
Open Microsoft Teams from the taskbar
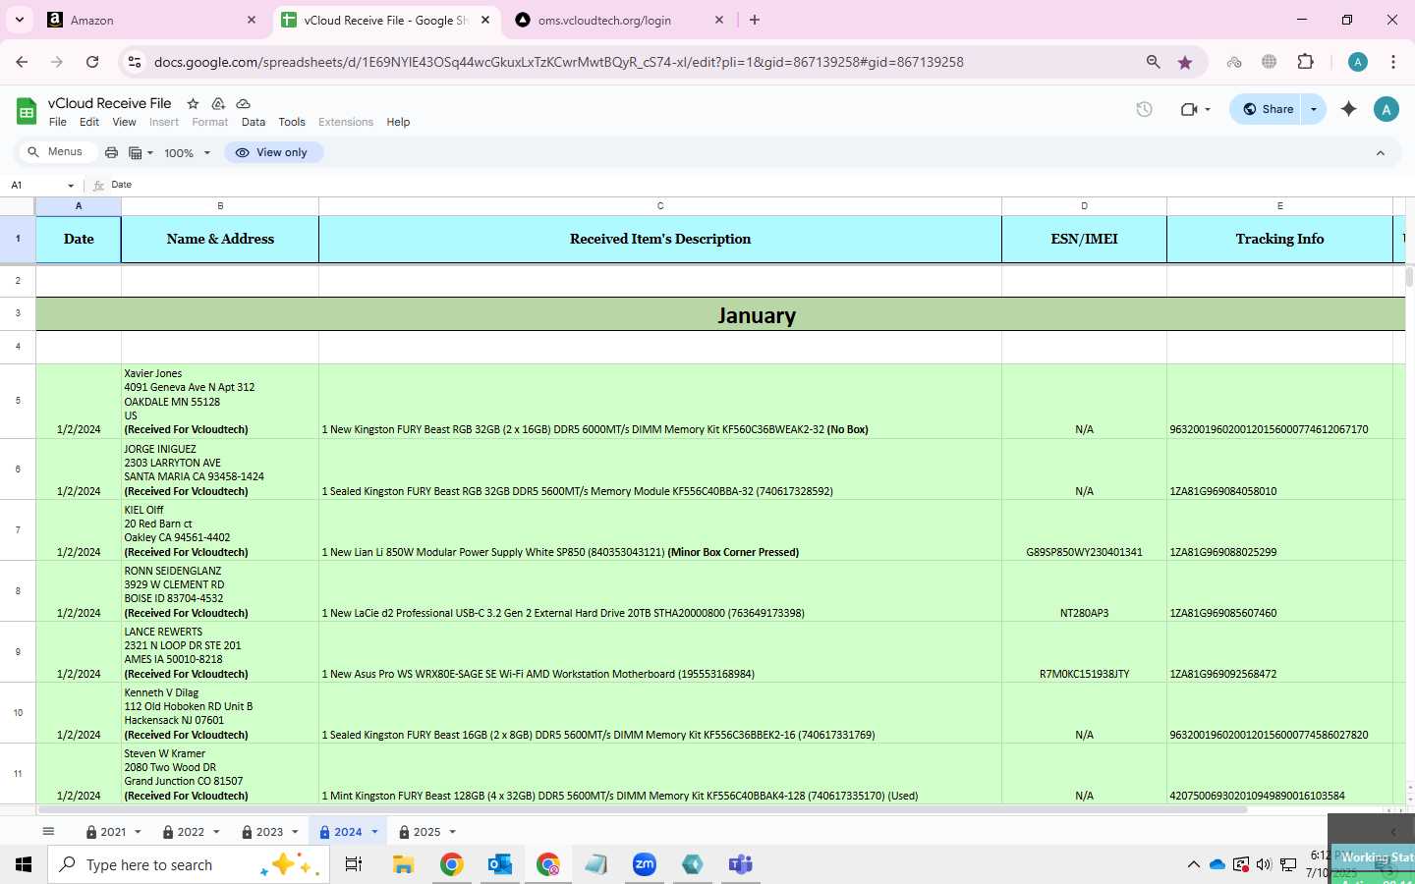(740, 864)
